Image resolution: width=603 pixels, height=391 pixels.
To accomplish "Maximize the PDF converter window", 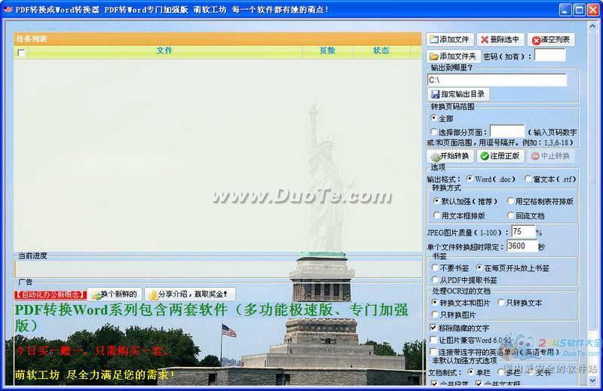I will click(579, 10).
